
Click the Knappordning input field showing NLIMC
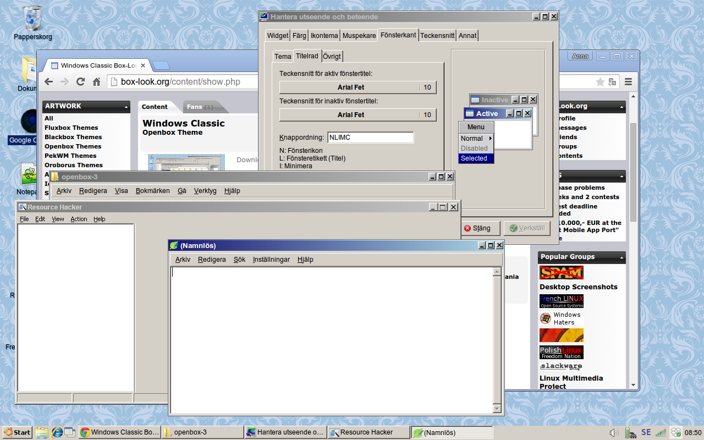(370, 137)
